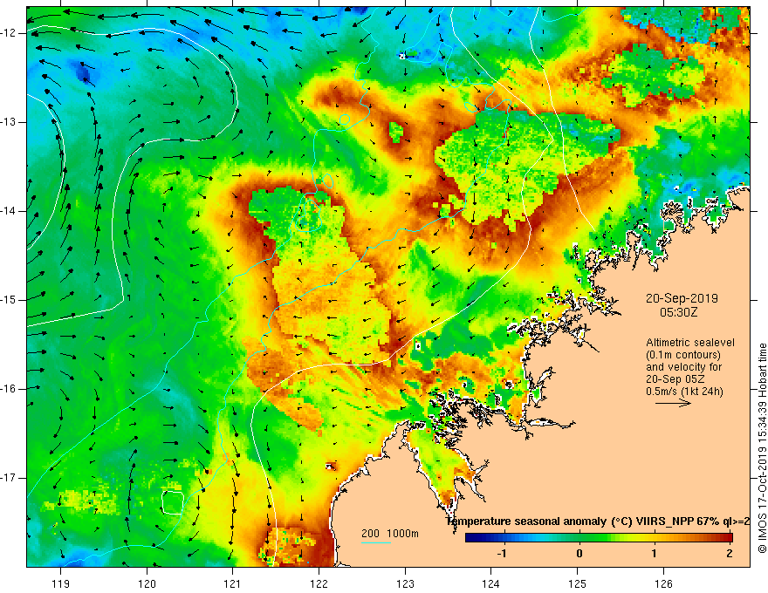
Task: Click longitude axis label '120'
Action: coord(147,583)
